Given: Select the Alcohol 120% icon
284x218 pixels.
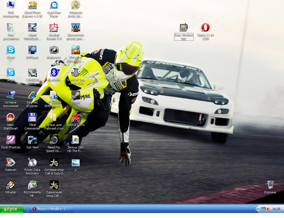Looking at the screenshot, I should point(75,118).
